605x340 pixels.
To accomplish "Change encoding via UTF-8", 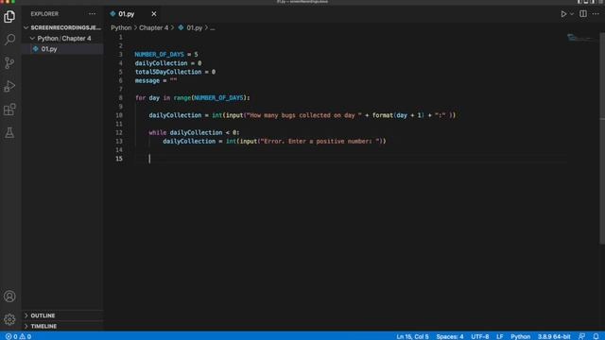I will point(480,336).
